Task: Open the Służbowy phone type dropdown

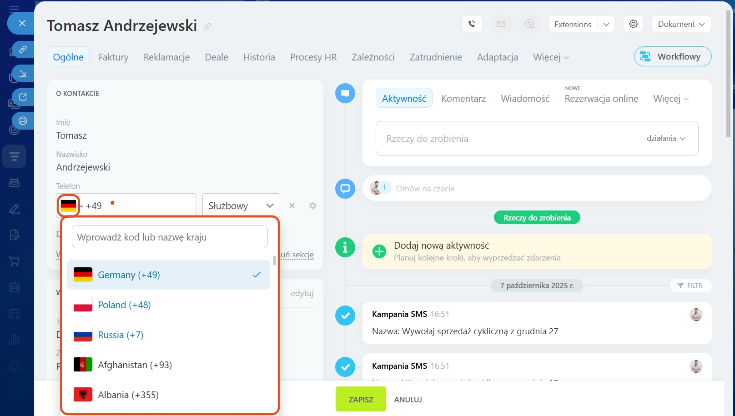Action: [241, 206]
